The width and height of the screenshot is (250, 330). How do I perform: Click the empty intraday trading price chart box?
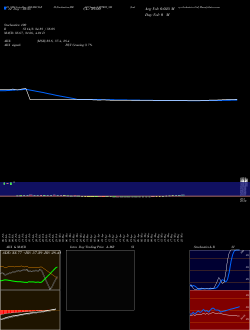coord(100,280)
